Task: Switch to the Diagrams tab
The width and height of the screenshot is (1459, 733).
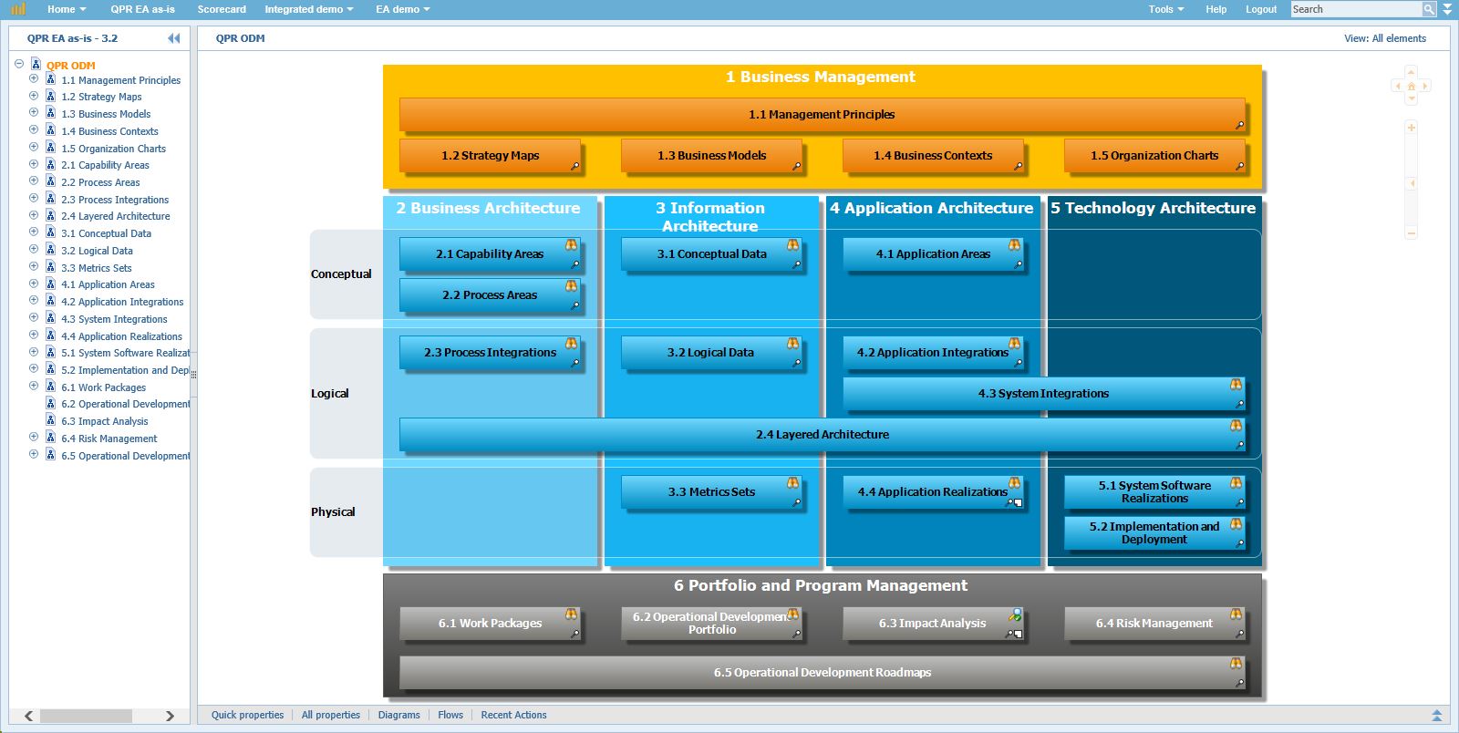Action: point(398,715)
